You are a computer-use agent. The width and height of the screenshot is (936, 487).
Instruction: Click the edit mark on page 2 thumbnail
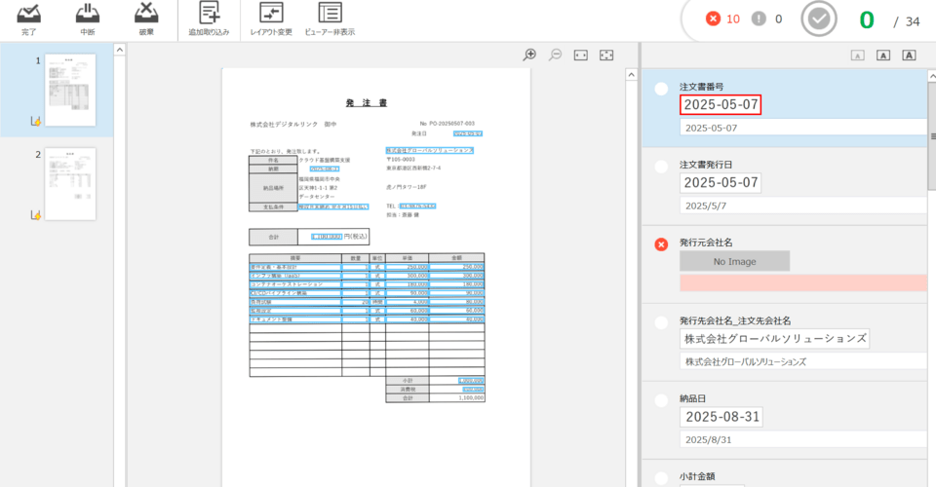point(36,214)
